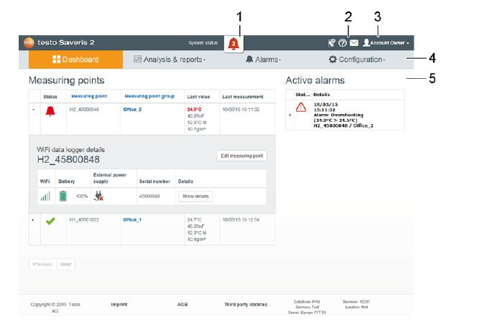The image size is (477, 327).
Task: Click the external power supply plug icon
Action: pyautogui.click(x=98, y=196)
